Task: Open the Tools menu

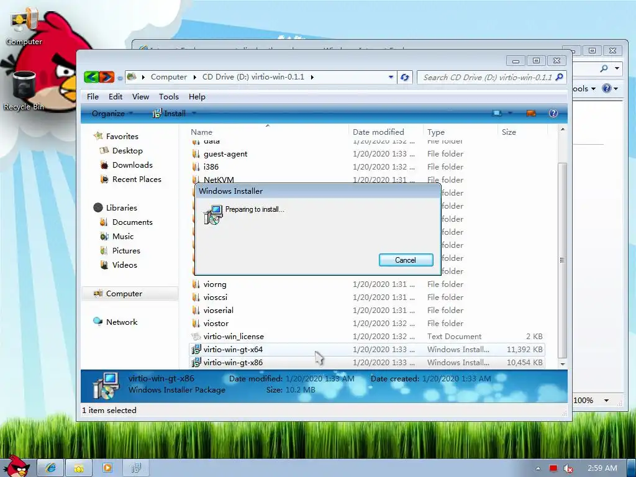Action: 169,96
